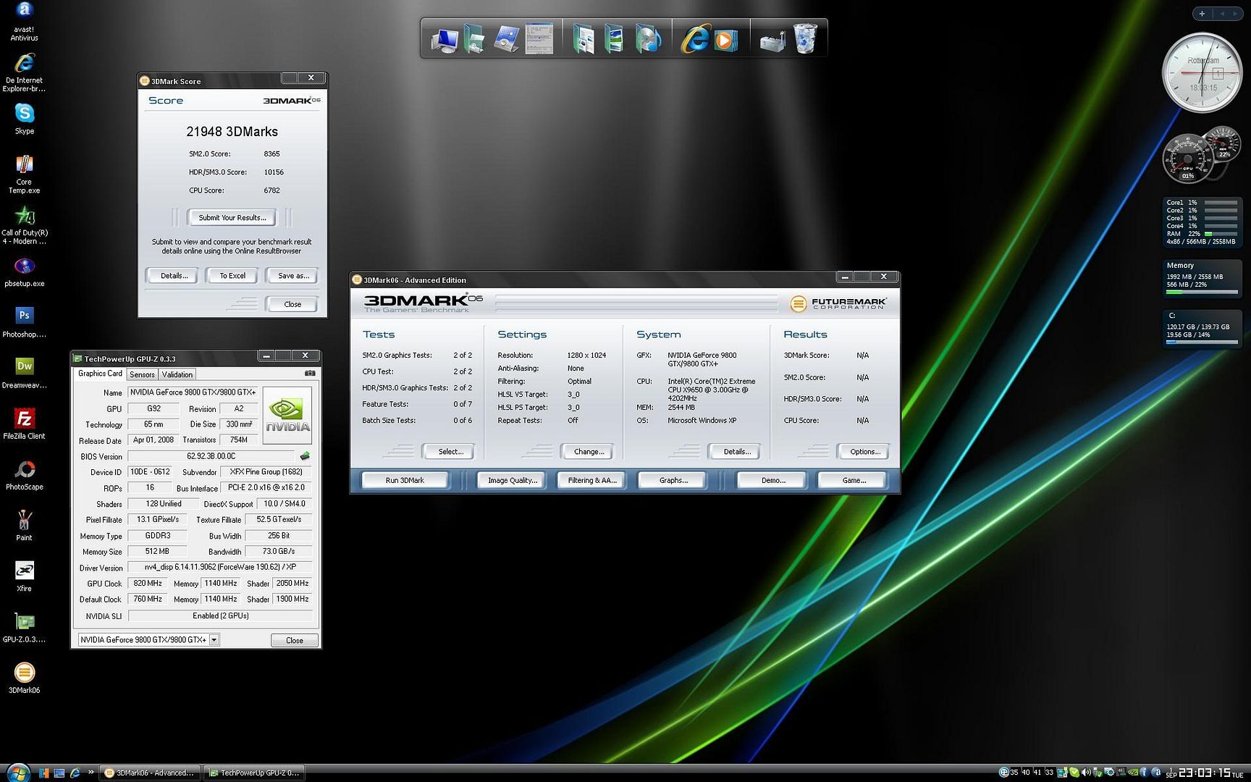Image resolution: width=1251 pixels, height=782 pixels.
Task: Open Image Quality tool
Action: click(513, 480)
